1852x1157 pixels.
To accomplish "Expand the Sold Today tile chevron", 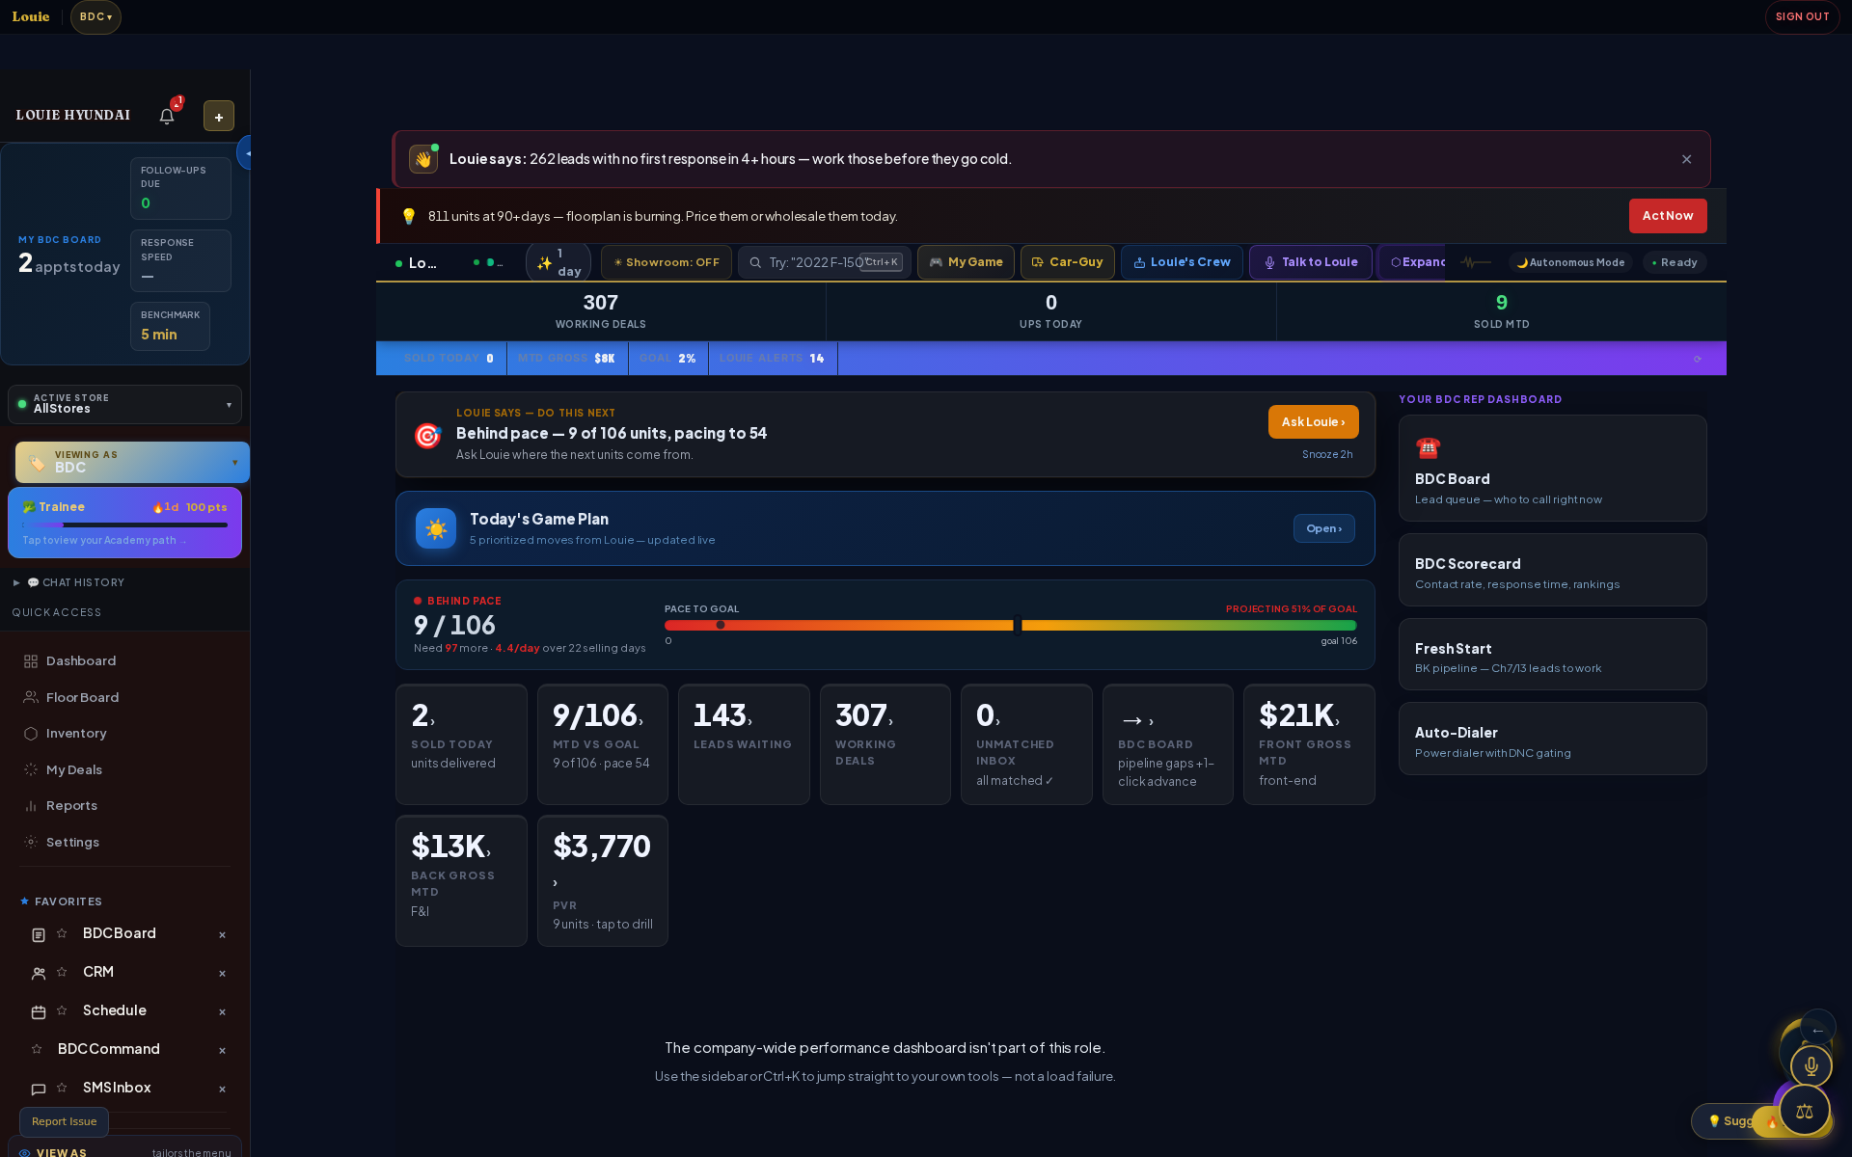I will pyautogui.click(x=433, y=721).
